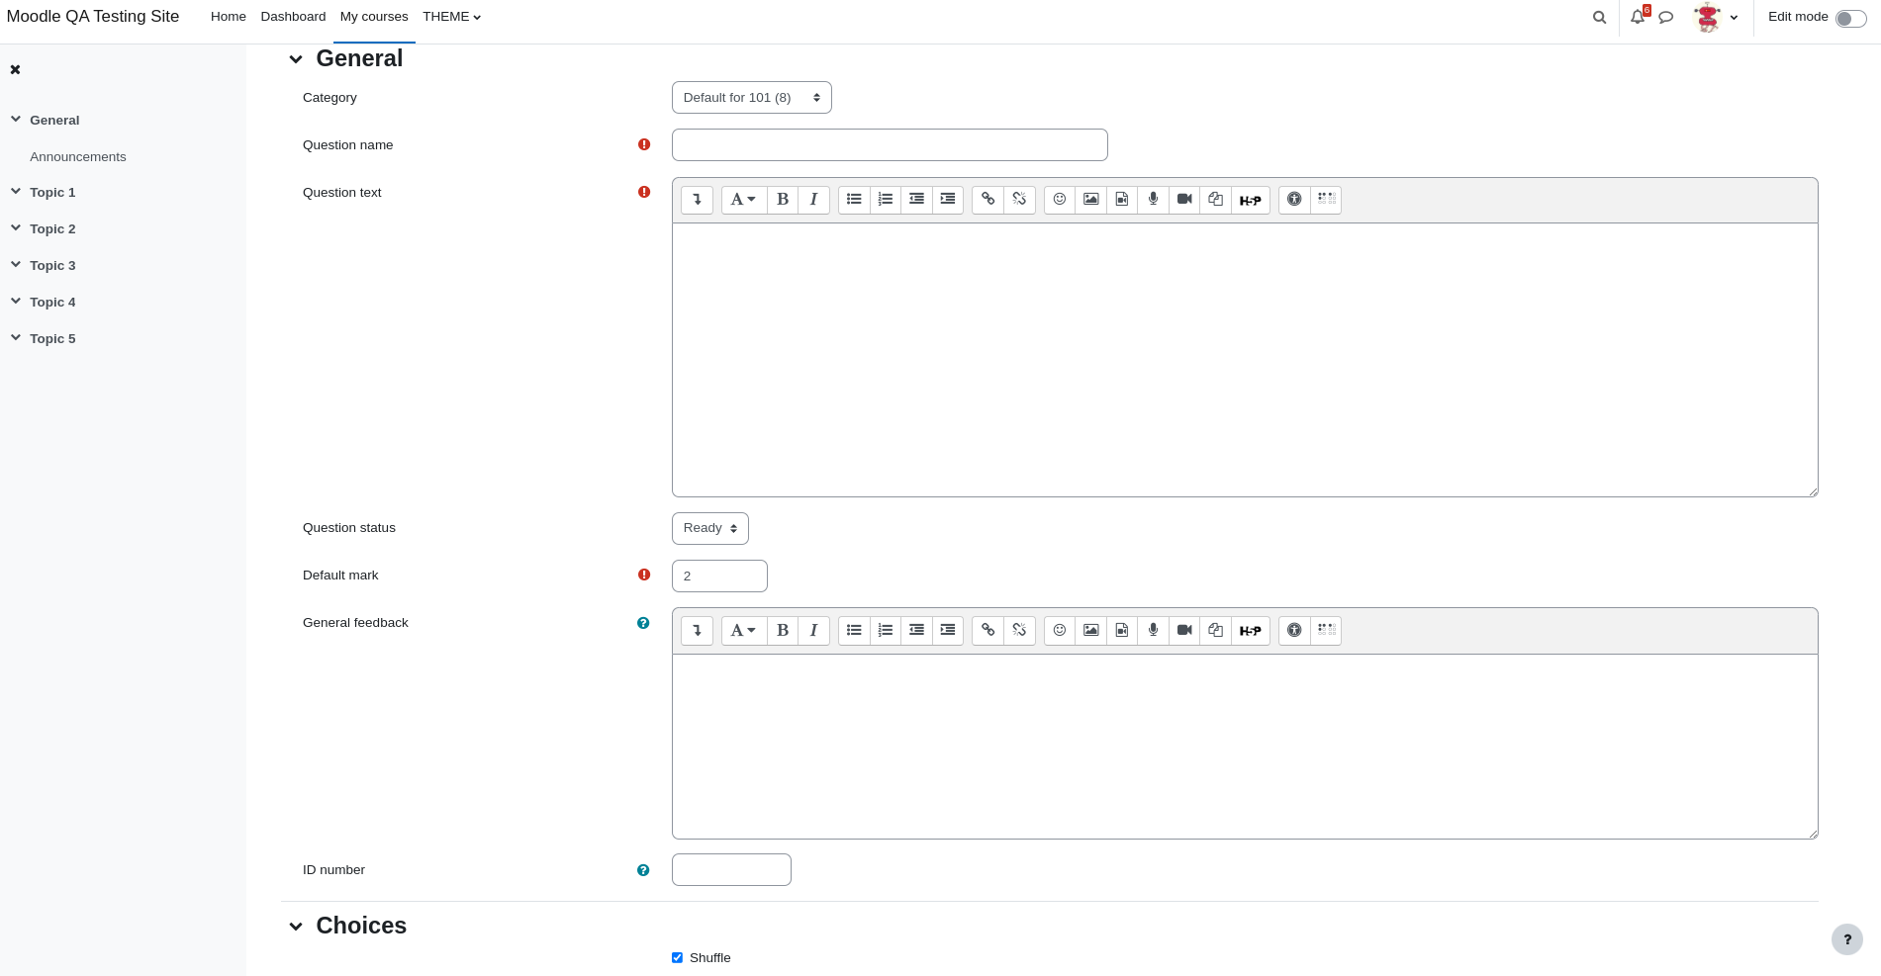The width and height of the screenshot is (1881, 976).
Task: Open screenreader helper in Question text editor
Action: click(x=1326, y=200)
